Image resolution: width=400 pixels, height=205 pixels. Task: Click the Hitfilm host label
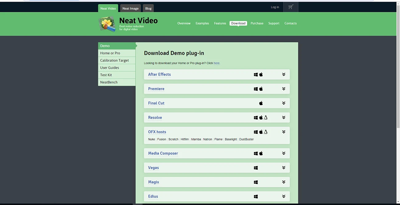[185, 139]
